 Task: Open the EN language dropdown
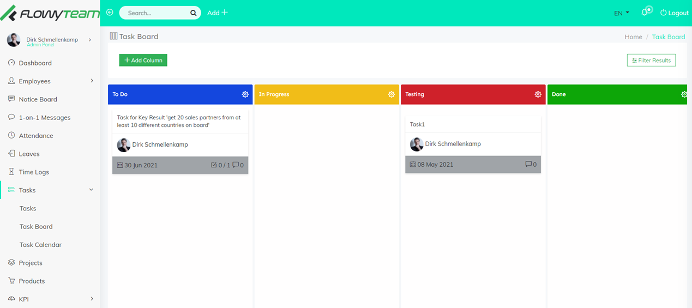click(621, 13)
